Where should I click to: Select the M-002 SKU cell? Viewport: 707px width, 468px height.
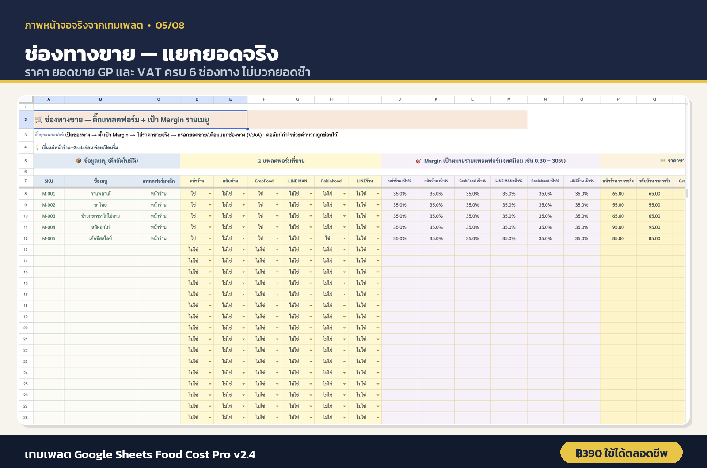[x=49, y=205]
